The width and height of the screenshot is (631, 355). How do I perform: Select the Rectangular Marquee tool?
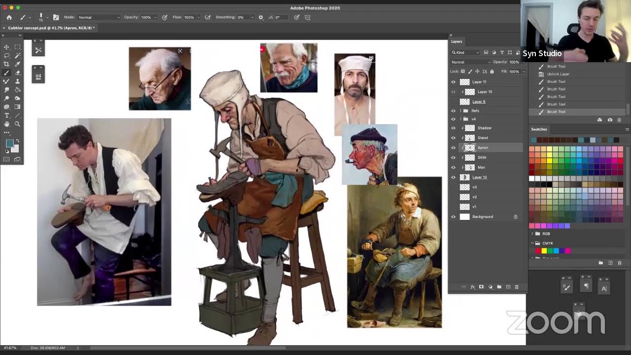point(17,47)
